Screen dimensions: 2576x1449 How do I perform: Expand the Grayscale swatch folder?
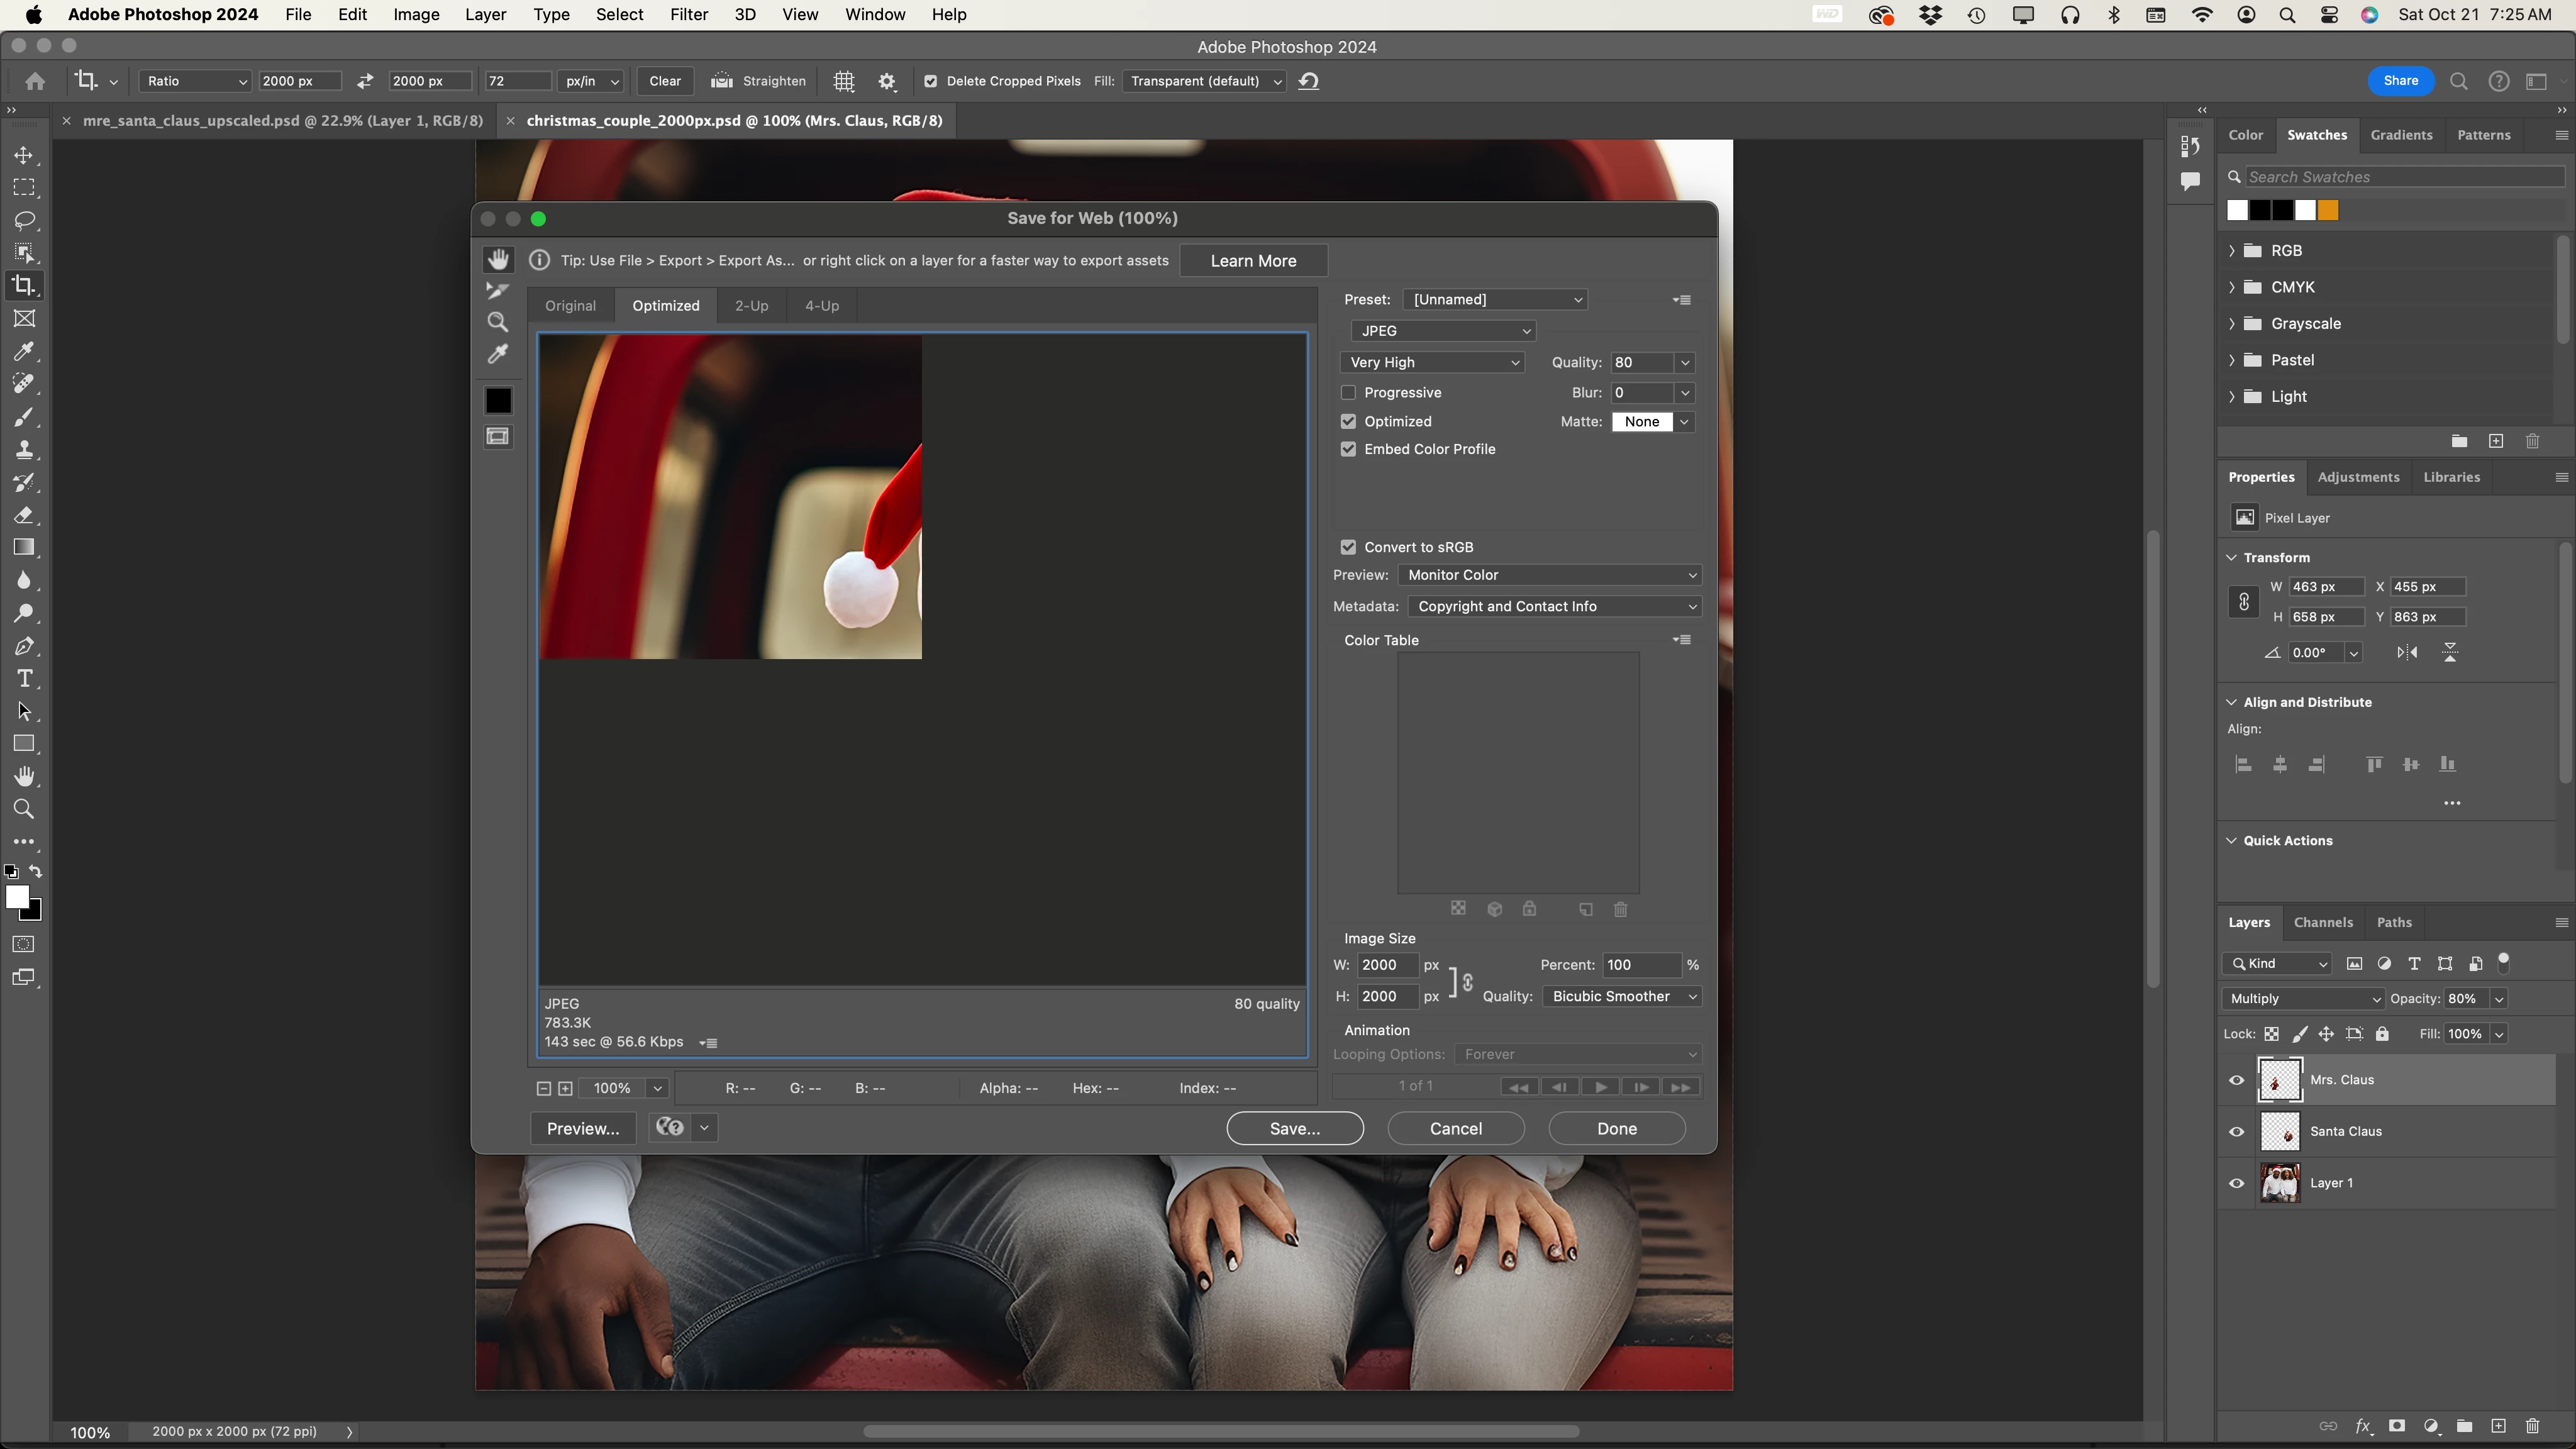pos(2232,324)
